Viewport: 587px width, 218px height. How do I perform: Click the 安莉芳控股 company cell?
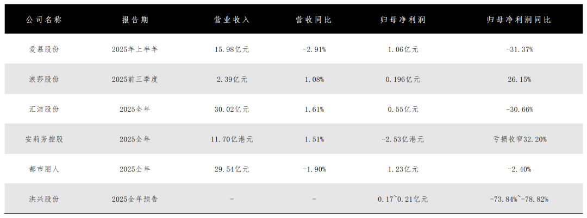pyautogui.click(x=44, y=139)
